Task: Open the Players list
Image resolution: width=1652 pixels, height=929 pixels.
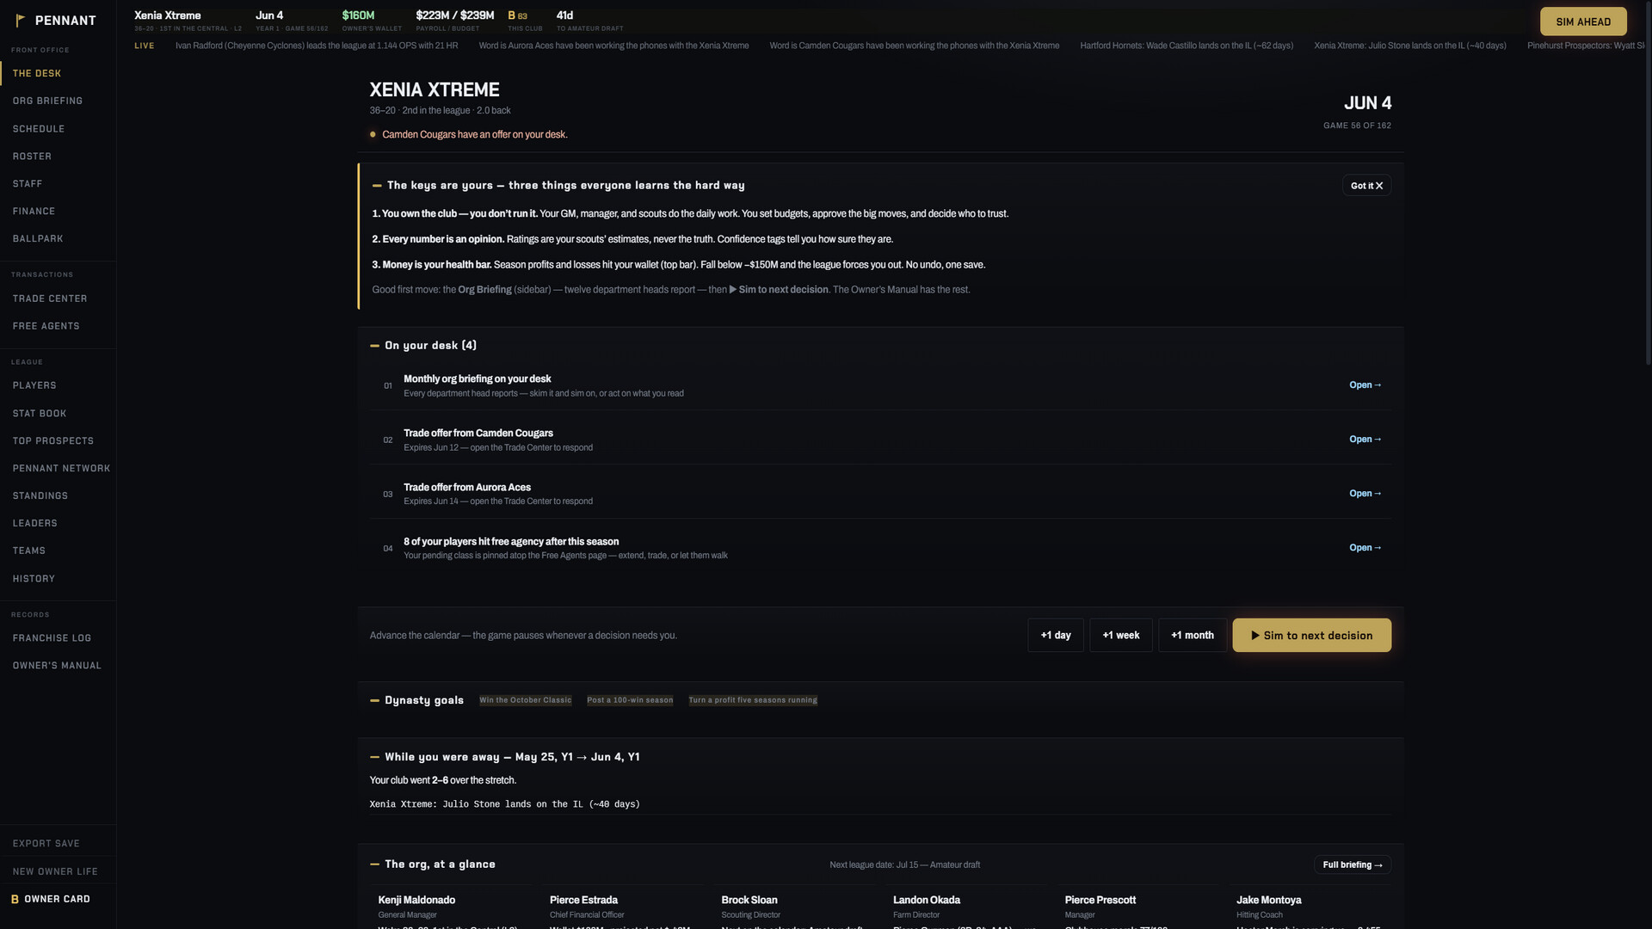Action: pos(59,385)
